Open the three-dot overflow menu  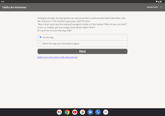pyautogui.click(x=161, y=7)
